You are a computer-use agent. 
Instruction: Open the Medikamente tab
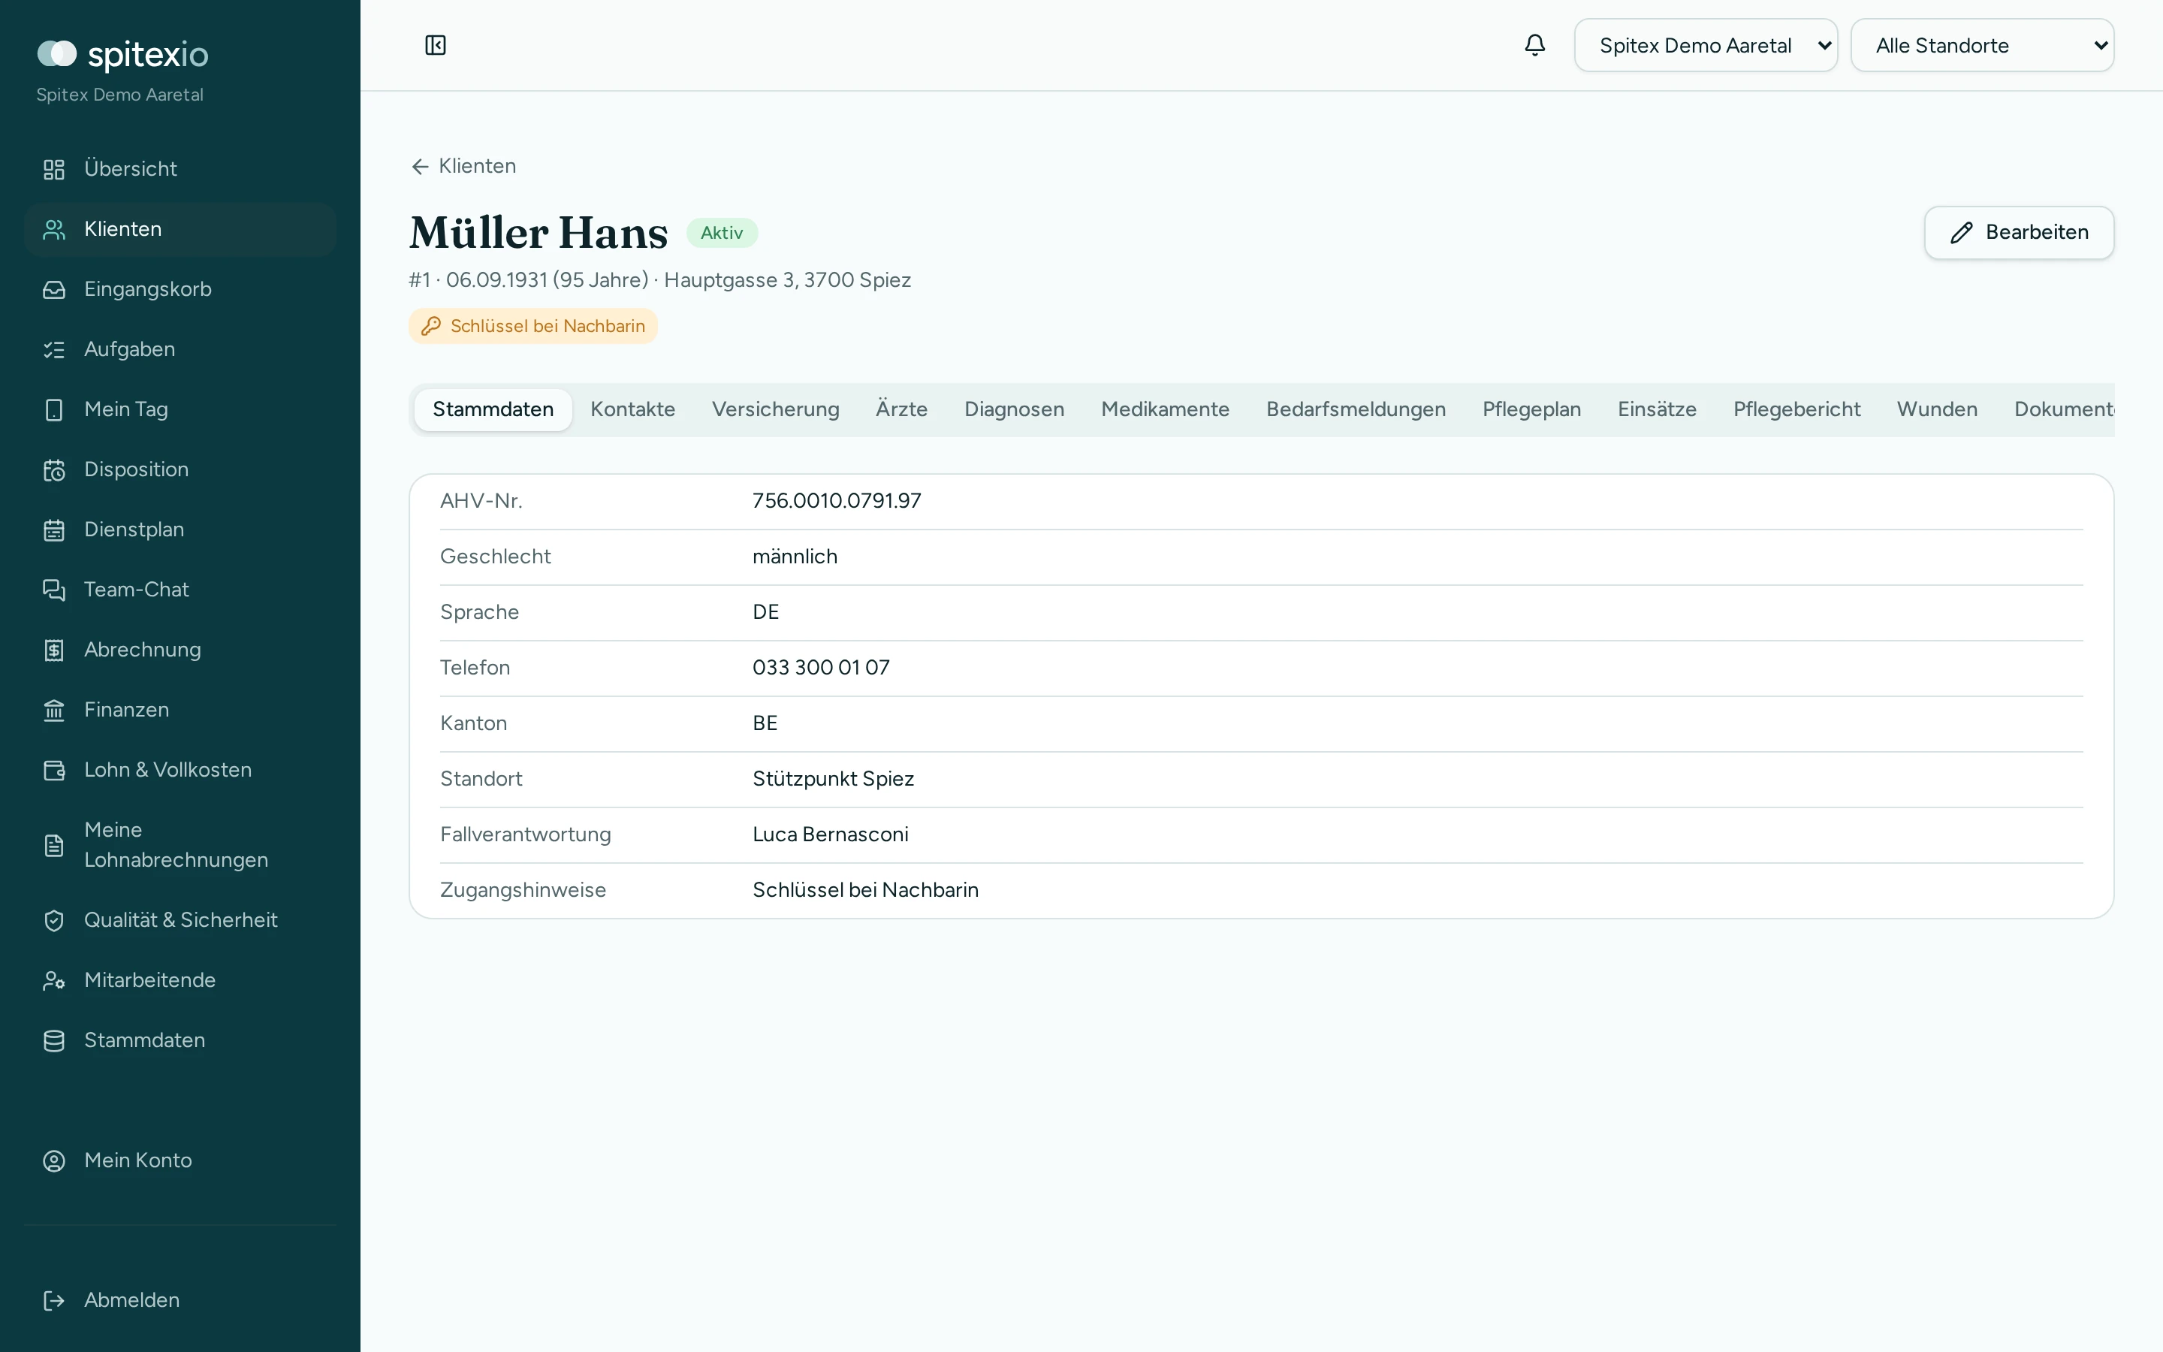coord(1165,409)
